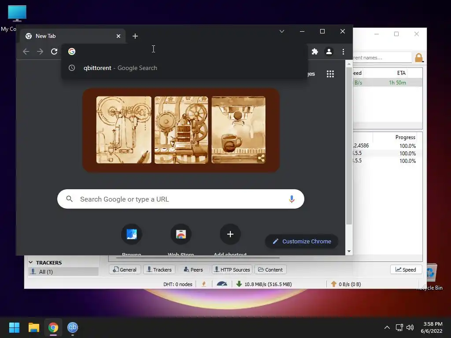
Task: Click the Doodle coffee cup panel
Action: click(x=238, y=130)
